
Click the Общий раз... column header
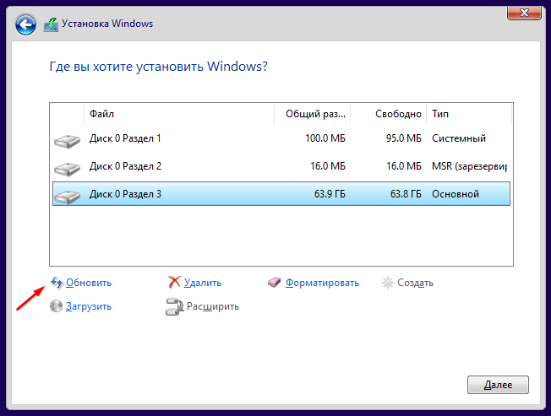312,114
